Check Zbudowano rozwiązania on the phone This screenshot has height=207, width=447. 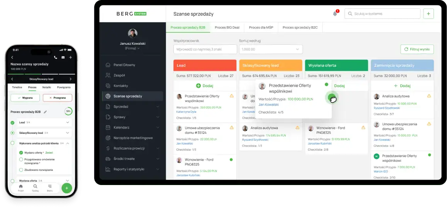tap(21, 170)
